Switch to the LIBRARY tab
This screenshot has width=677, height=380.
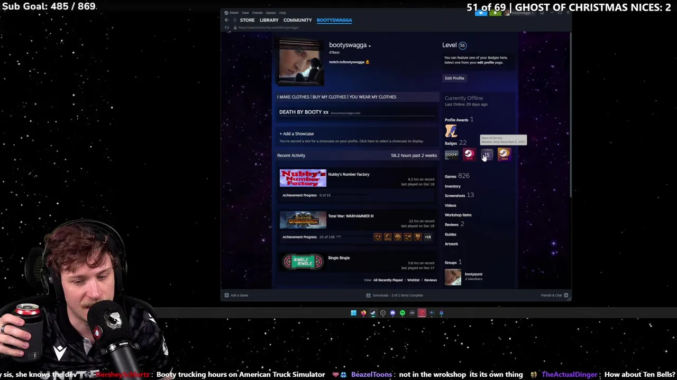tap(269, 20)
